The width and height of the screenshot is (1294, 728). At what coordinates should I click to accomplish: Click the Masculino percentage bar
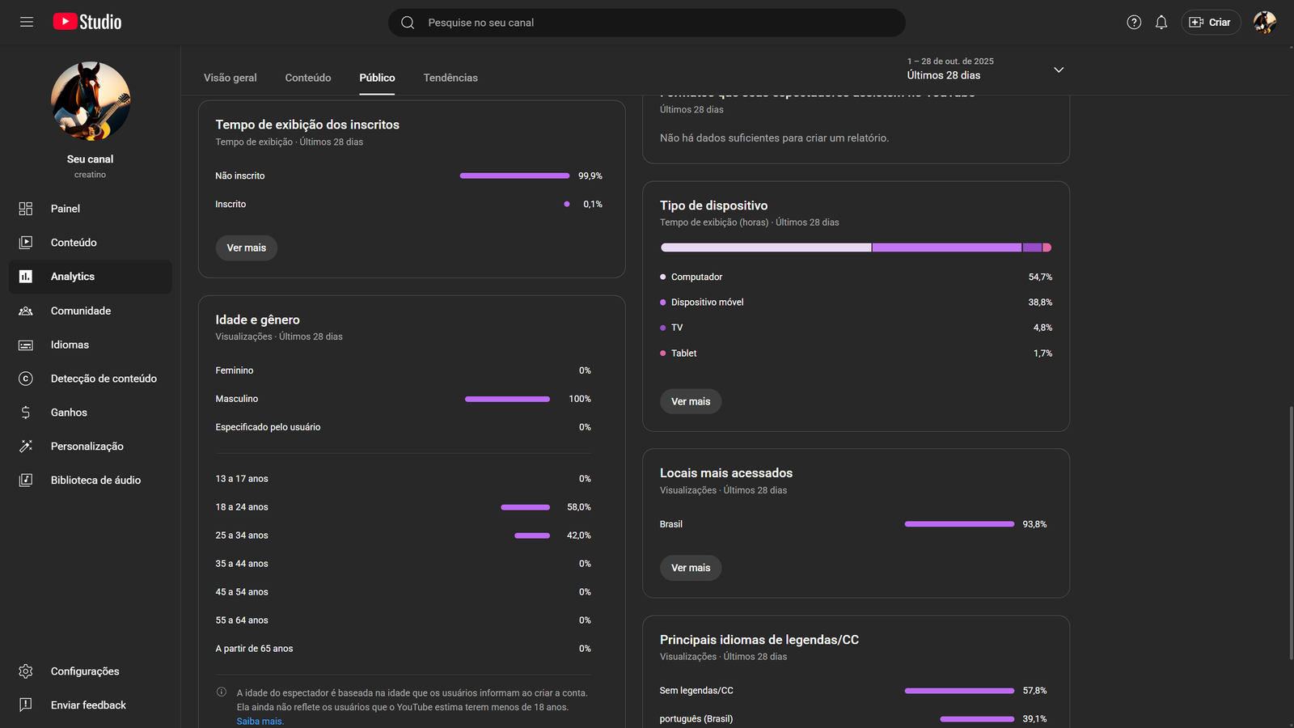(x=507, y=399)
